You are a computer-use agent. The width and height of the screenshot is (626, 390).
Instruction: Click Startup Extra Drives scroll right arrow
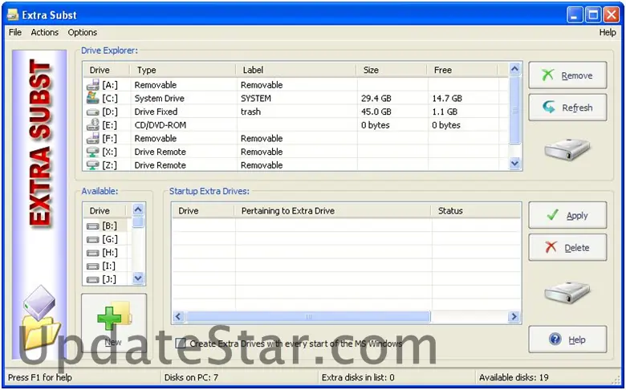click(514, 316)
